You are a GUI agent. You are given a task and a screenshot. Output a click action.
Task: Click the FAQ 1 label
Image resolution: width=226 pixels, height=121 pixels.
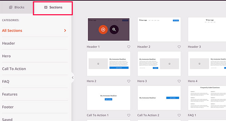pos(192,115)
